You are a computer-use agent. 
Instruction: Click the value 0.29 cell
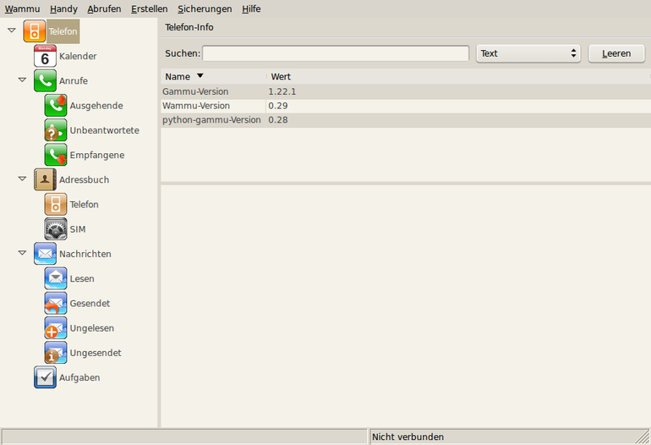[x=278, y=106]
